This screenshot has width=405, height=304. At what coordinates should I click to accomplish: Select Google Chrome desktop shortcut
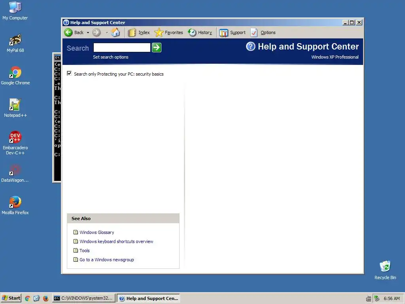tap(15, 76)
